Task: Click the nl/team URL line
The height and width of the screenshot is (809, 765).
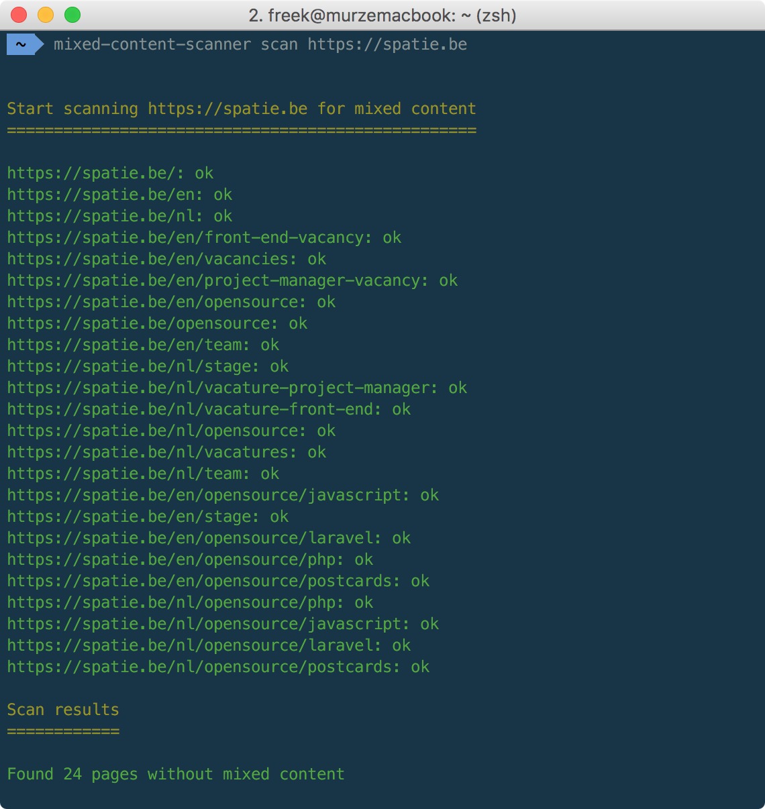Action: (x=143, y=474)
